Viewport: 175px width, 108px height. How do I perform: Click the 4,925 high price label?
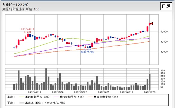coord(28,32)
